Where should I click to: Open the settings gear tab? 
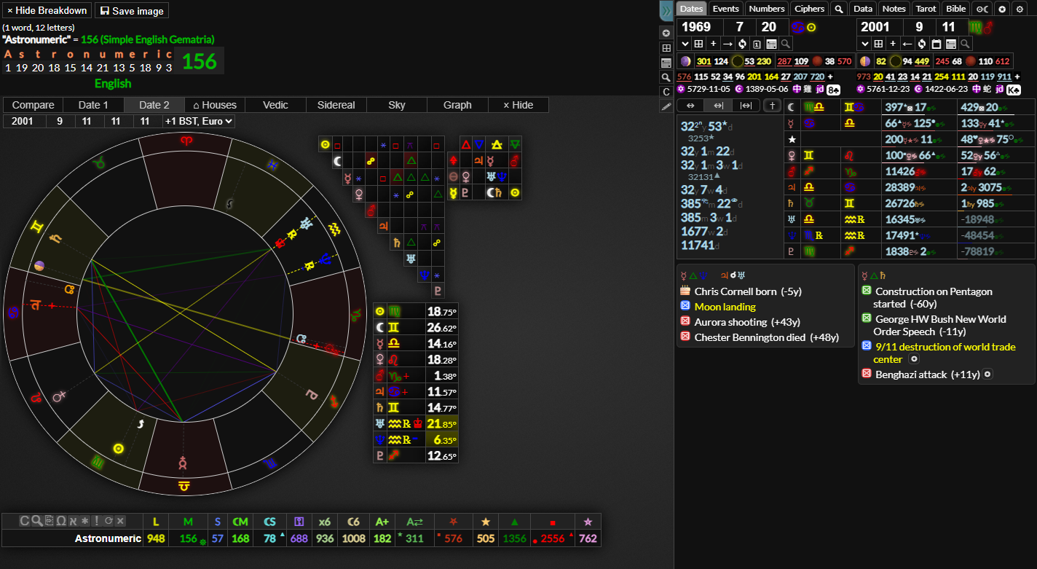[x=1020, y=9]
